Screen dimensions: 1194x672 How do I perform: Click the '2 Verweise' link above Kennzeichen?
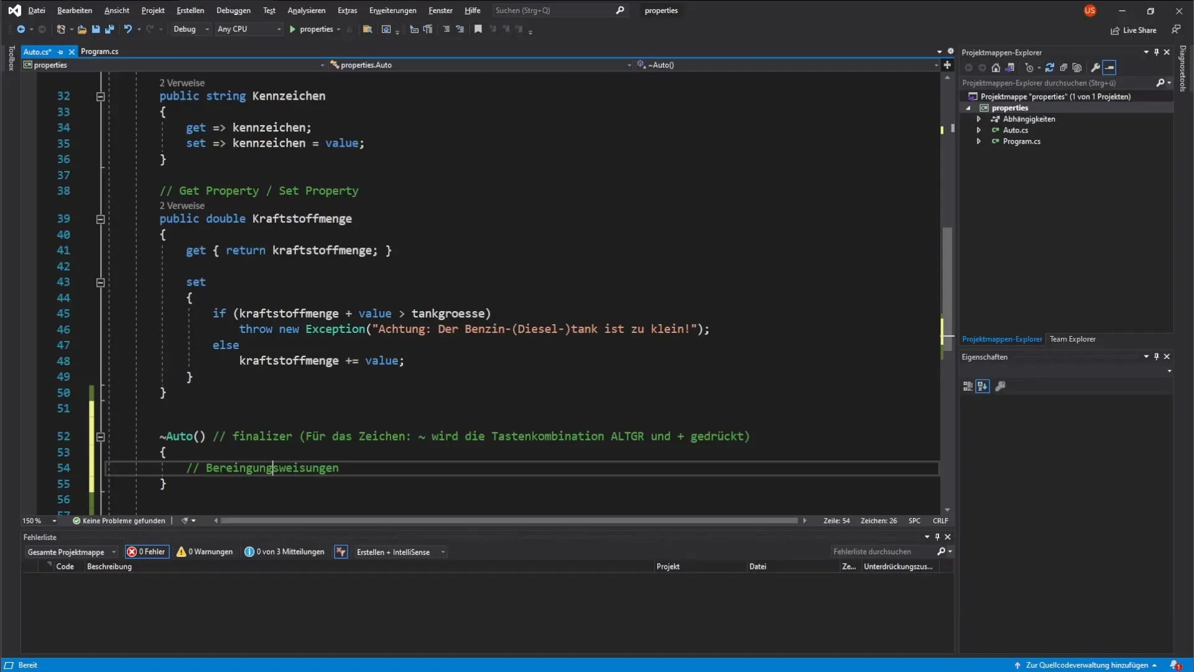click(x=182, y=83)
